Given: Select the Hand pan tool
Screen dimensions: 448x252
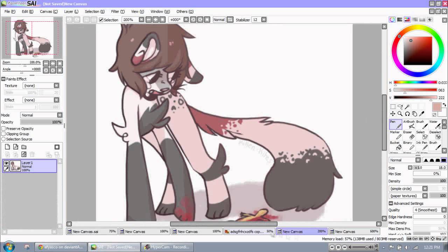Looking at the screenshot, I should pyautogui.click(x=415, y=114).
